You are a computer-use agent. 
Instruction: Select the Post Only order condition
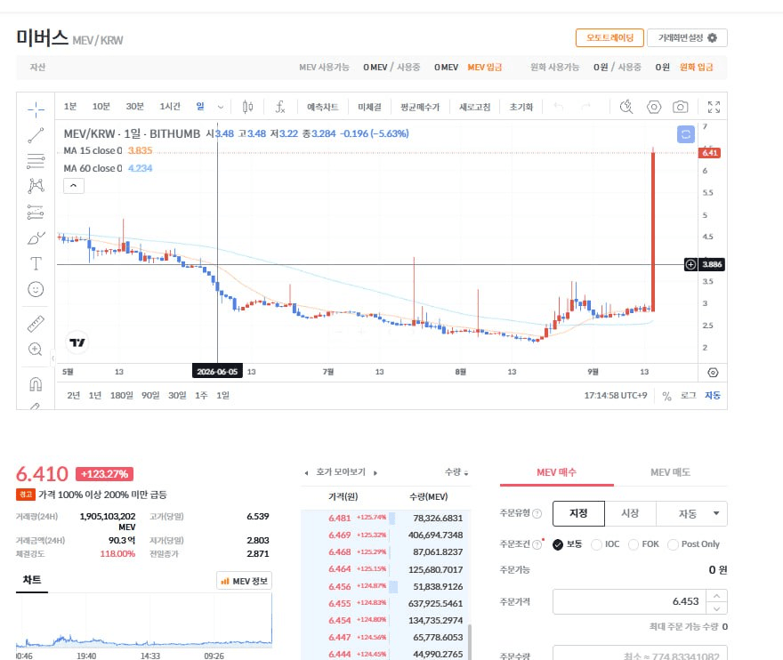694,544
